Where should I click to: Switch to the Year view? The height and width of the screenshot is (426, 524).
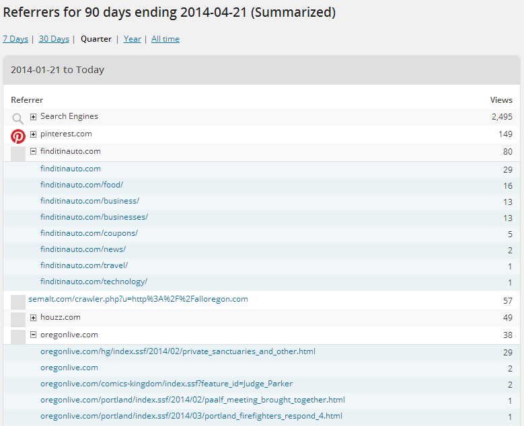click(x=133, y=39)
